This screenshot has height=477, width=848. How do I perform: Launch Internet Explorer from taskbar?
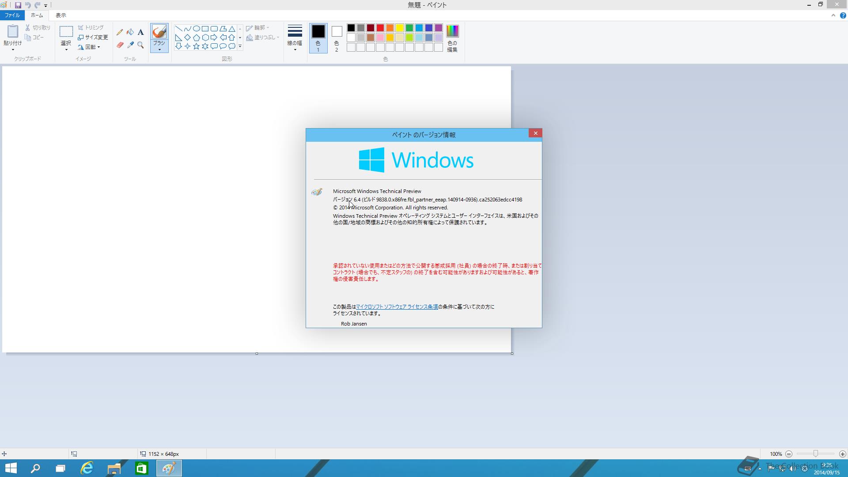[x=87, y=468]
